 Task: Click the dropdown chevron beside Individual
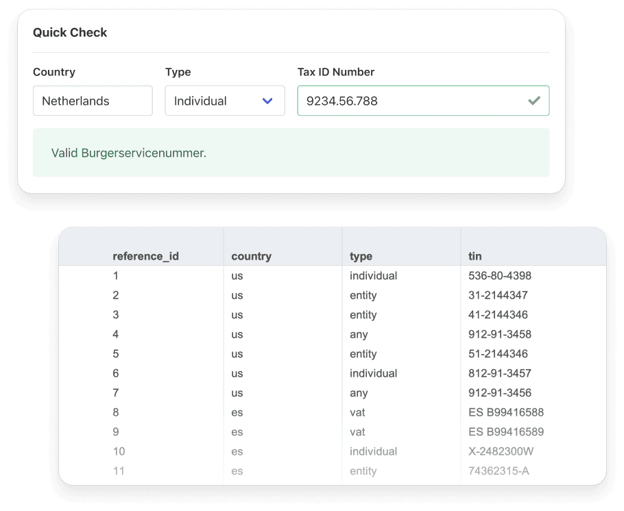point(268,100)
